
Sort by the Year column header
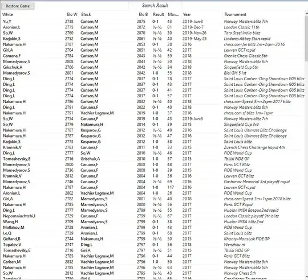[187, 14]
